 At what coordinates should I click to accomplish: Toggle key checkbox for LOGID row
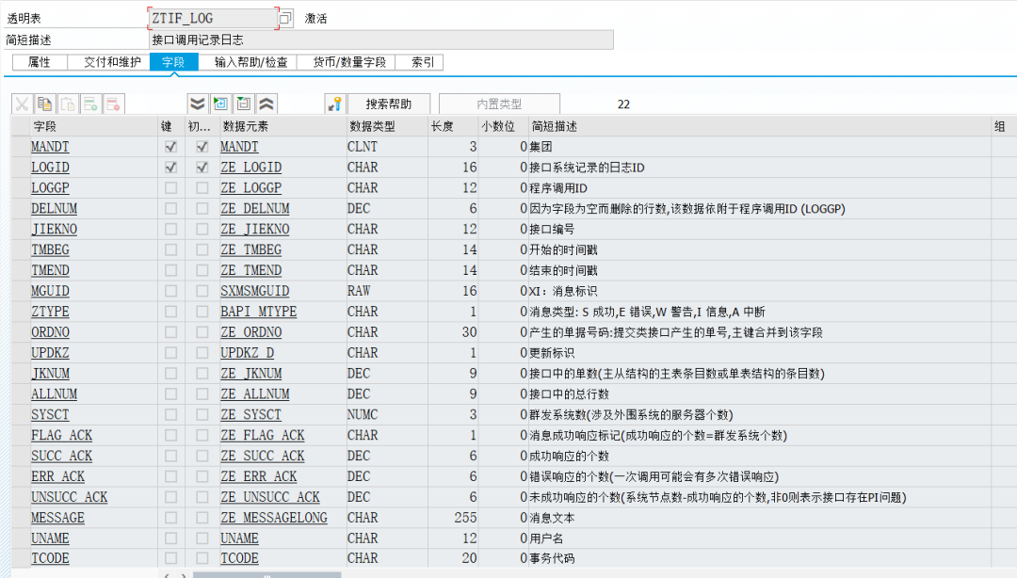pos(170,168)
